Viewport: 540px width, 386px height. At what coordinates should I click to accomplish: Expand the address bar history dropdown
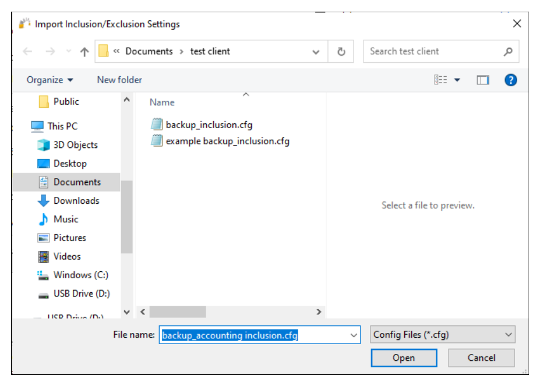(x=316, y=52)
